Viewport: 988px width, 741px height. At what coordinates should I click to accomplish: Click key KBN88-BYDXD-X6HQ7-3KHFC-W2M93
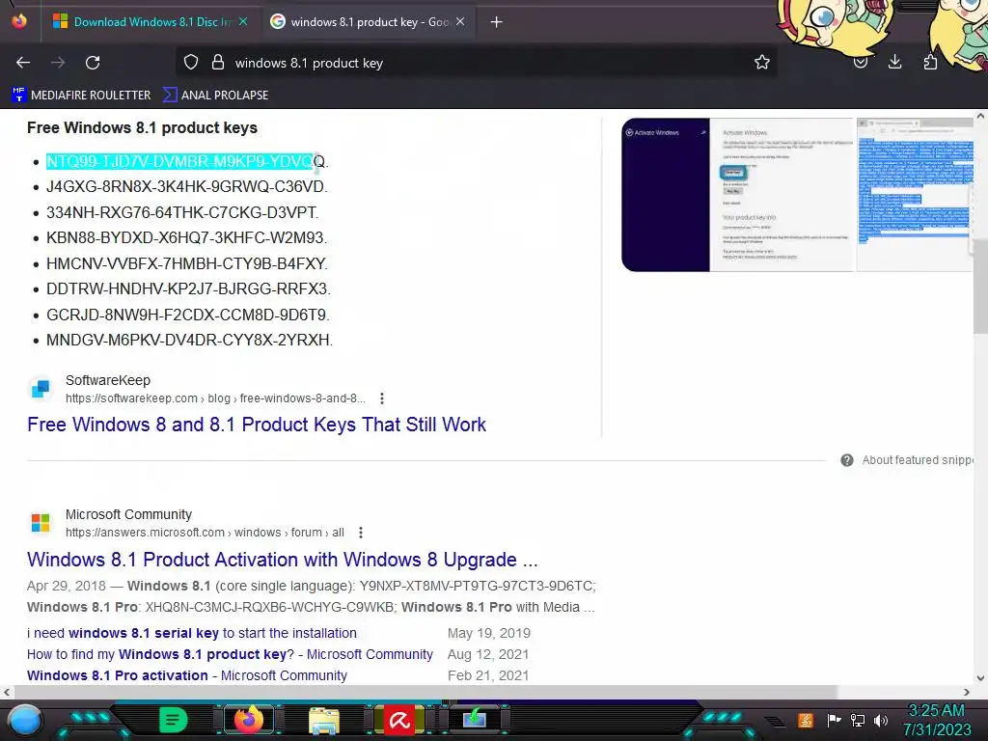click(186, 238)
